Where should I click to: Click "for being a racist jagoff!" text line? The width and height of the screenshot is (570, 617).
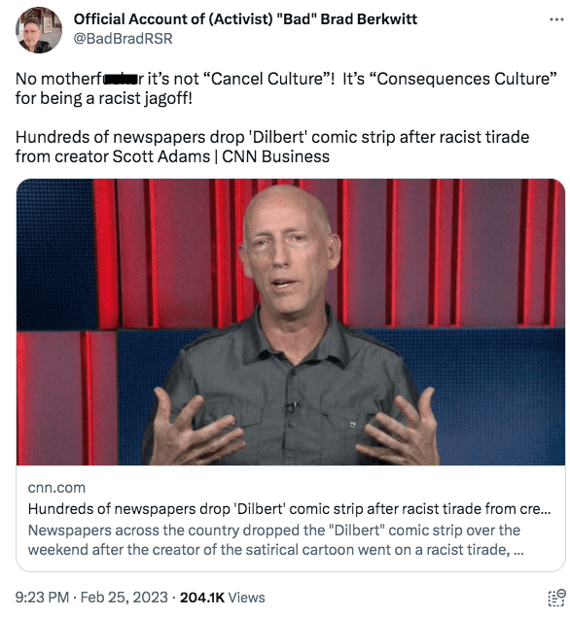pyautogui.click(x=104, y=98)
